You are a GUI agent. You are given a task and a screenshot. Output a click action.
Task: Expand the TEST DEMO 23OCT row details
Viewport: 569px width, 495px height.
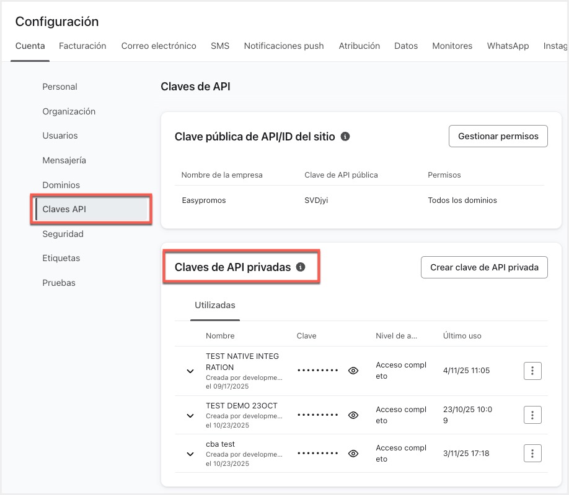click(x=190, y=415)
